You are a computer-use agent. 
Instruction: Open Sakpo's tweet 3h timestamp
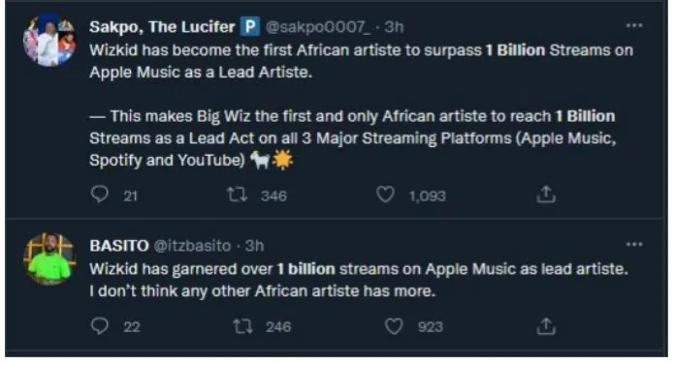tap(395, 27)
